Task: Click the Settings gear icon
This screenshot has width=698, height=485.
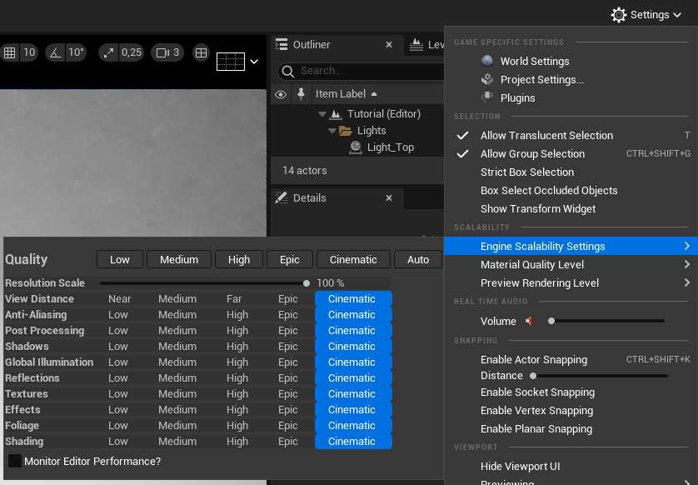Action: coord(619,15)
